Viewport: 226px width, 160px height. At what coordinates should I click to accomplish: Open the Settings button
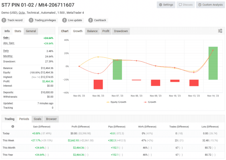pyautogui.click(x=166, y=5)
